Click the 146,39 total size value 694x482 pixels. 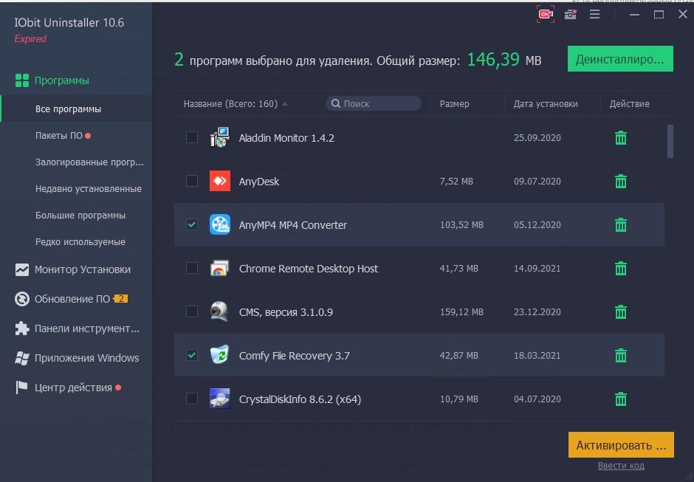pyautogui.click(x=493, y=59)
